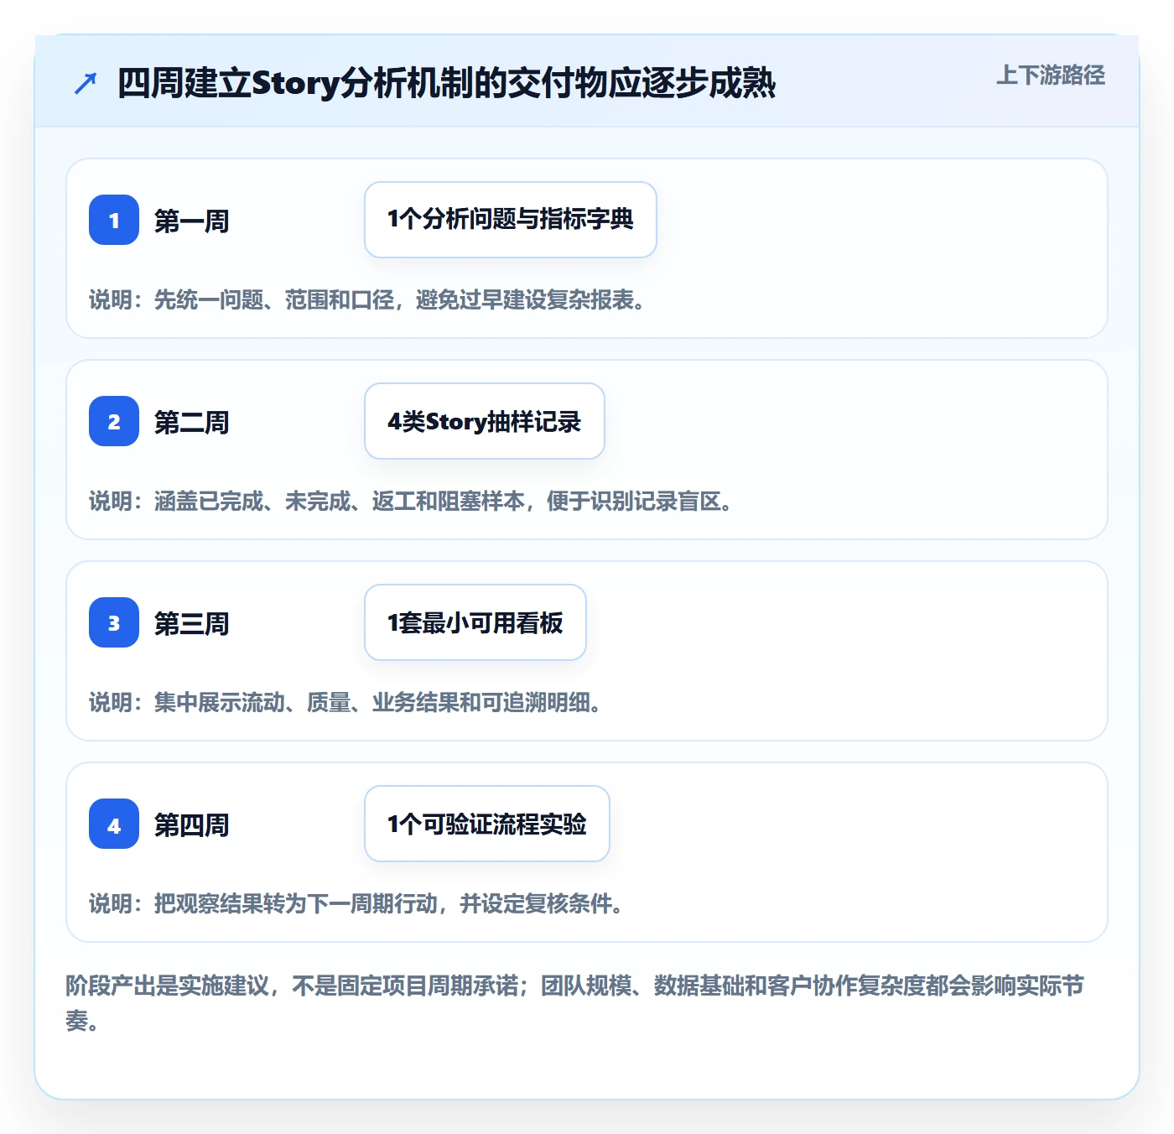This screenshot has height=1134, width=1174.
Task: Click the 第二周 label
Action: pyautogui.click(x=192, y=423)
